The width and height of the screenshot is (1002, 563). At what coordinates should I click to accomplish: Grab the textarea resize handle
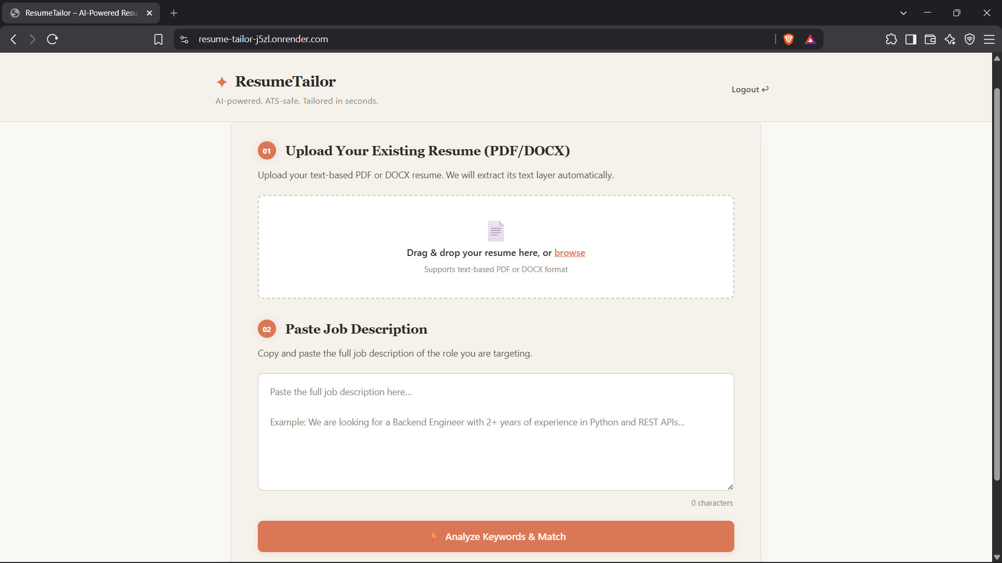pyautogui.click(x=730, y=486)
